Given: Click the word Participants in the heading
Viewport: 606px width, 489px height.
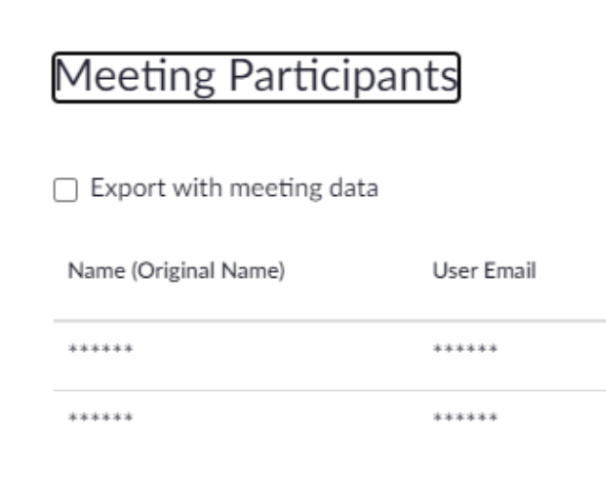Looking at the screenshot, I should click(344, 77).
